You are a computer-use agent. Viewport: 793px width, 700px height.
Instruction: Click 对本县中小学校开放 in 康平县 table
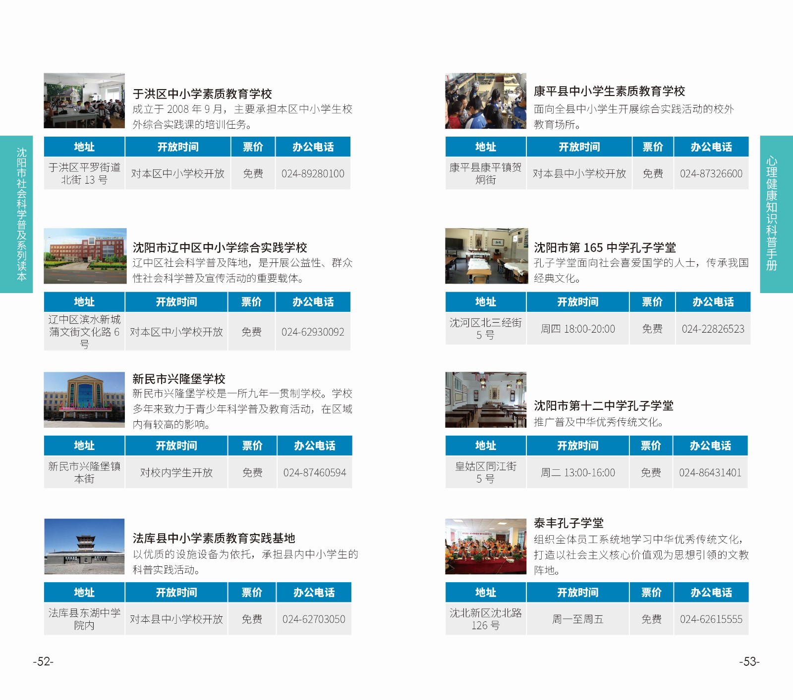[x=579, y=174]
